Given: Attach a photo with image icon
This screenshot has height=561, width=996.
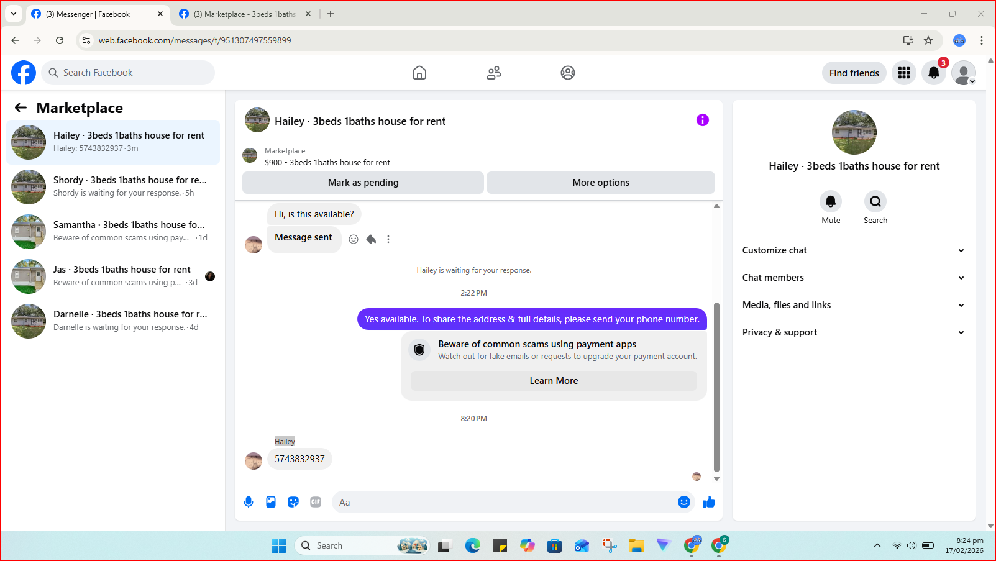Looking at the screenshot, I should (x=271, y=502).
